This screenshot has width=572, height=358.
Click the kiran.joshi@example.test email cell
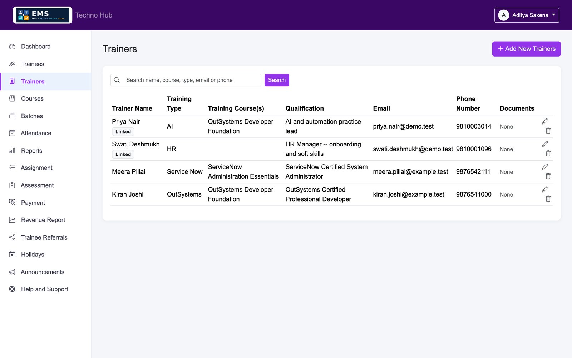(409, 194)
